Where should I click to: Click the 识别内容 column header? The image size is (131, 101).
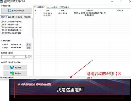tap(90, 10)
